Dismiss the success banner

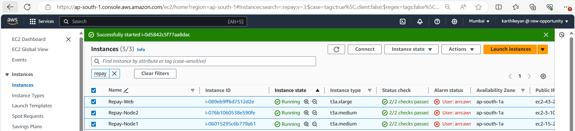pos(546,35)
